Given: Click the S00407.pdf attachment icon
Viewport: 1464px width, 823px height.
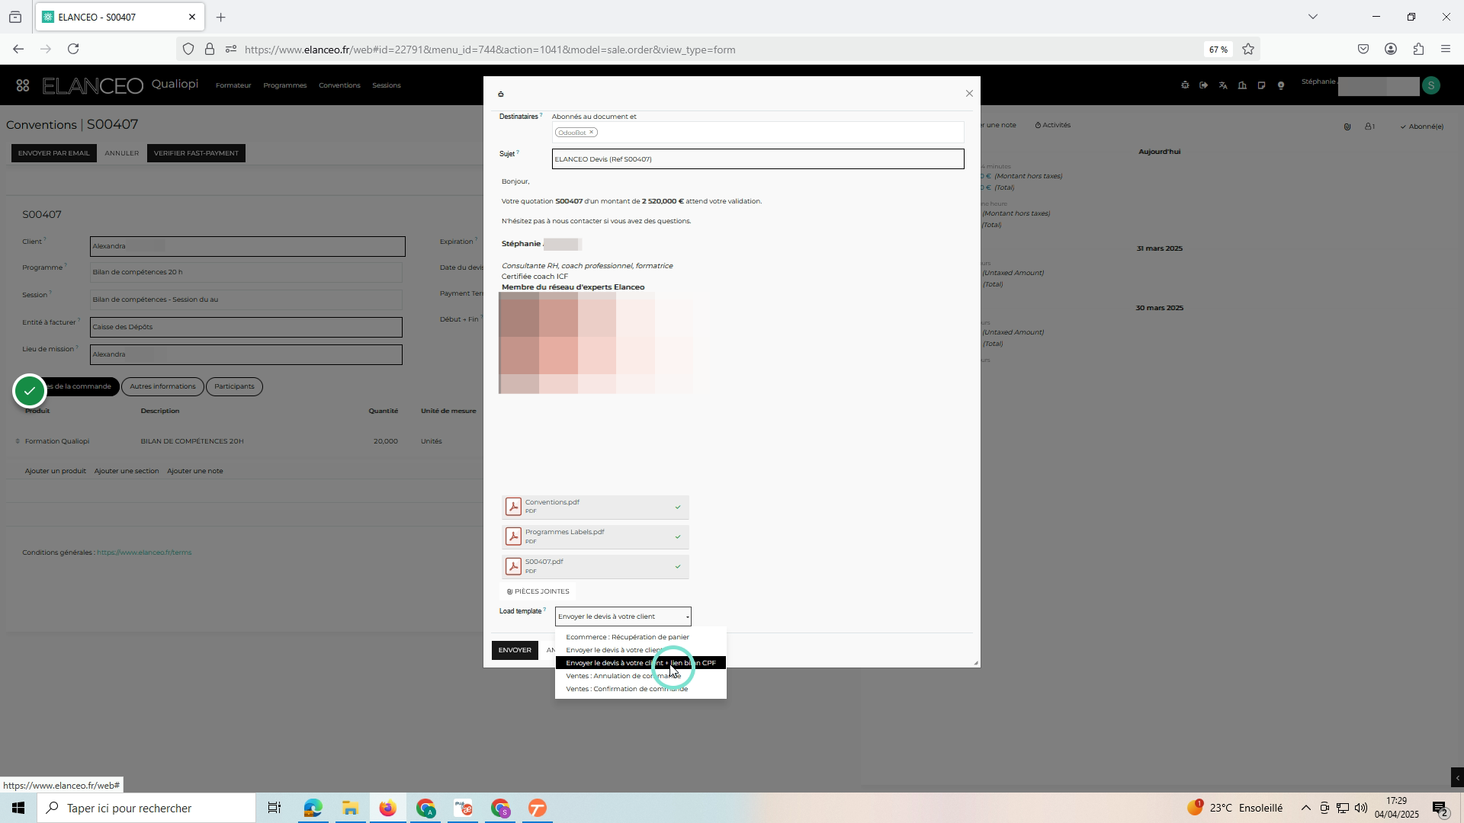Looking at the screenshot, I should click(x=513, y=566).
